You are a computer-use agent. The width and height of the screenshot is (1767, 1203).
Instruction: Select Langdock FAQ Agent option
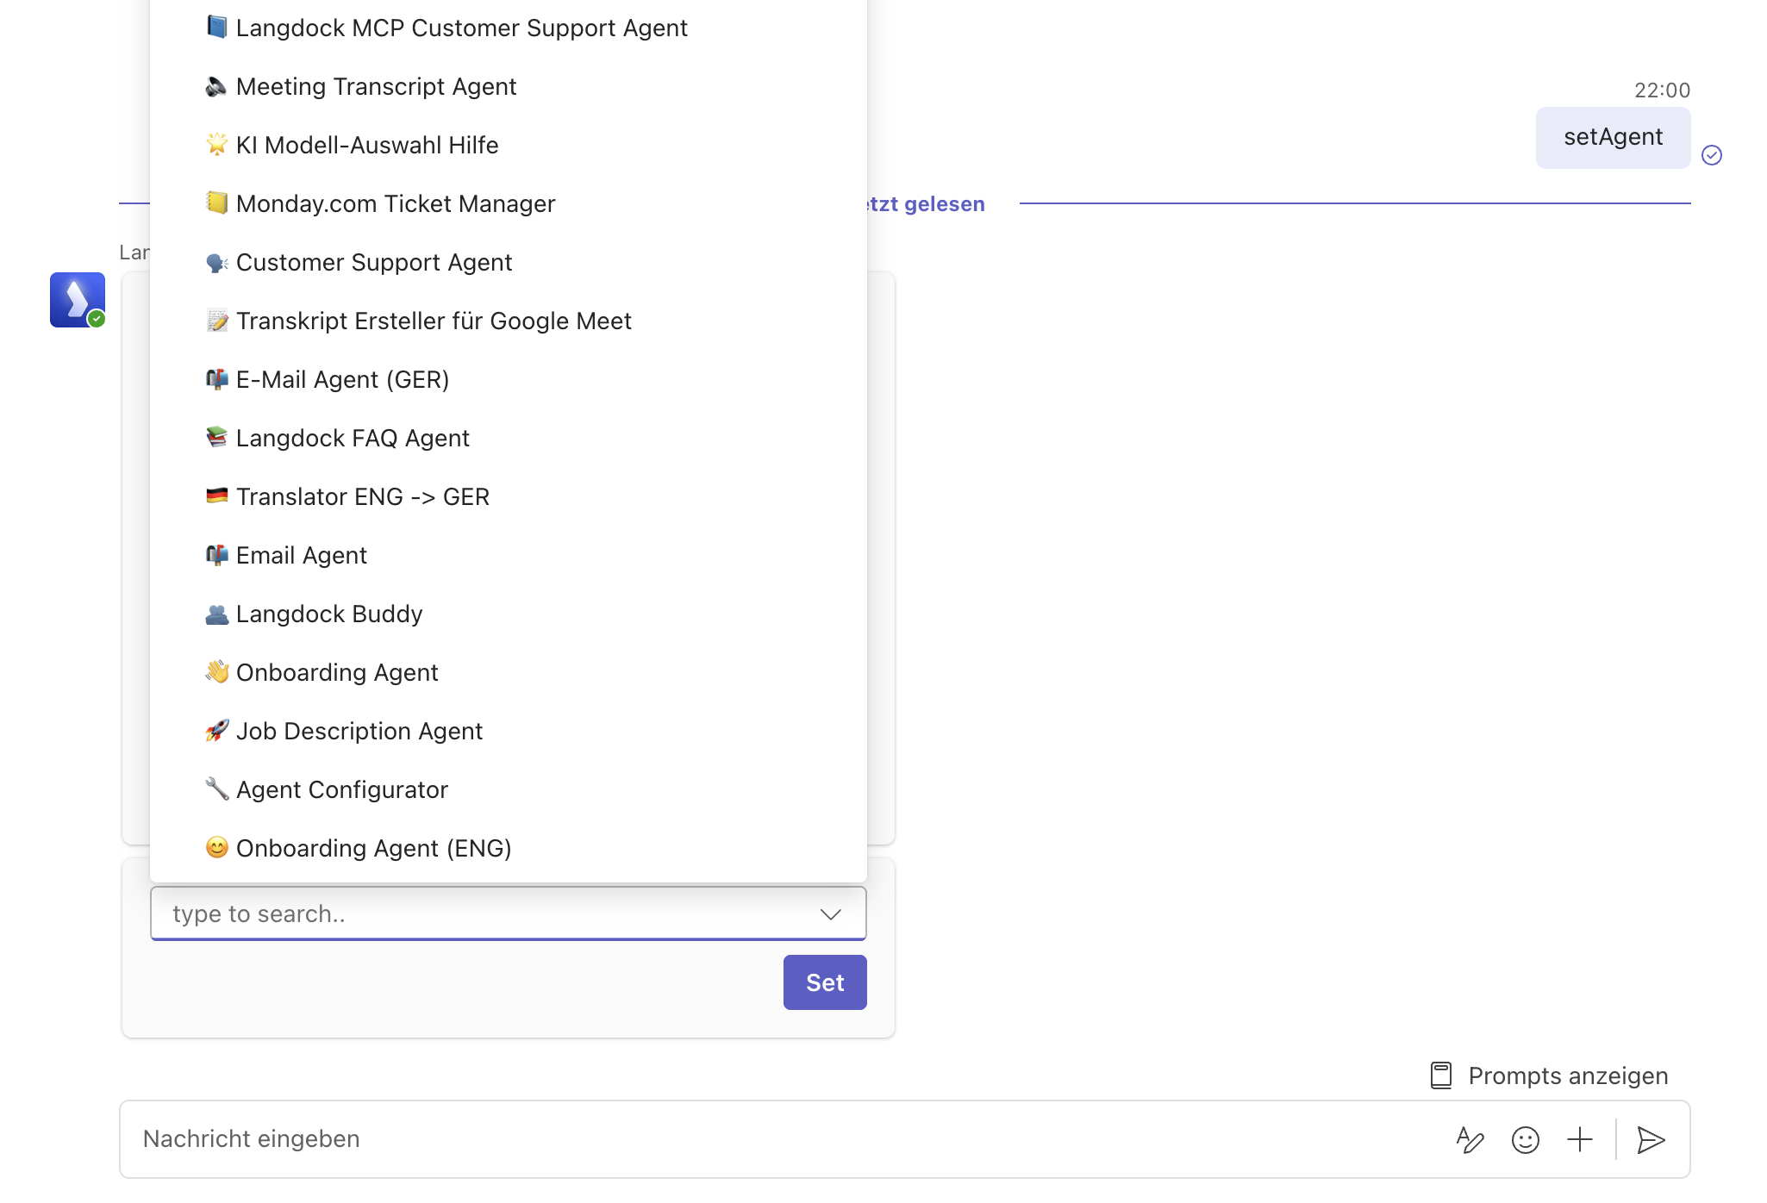click(353, 438)
